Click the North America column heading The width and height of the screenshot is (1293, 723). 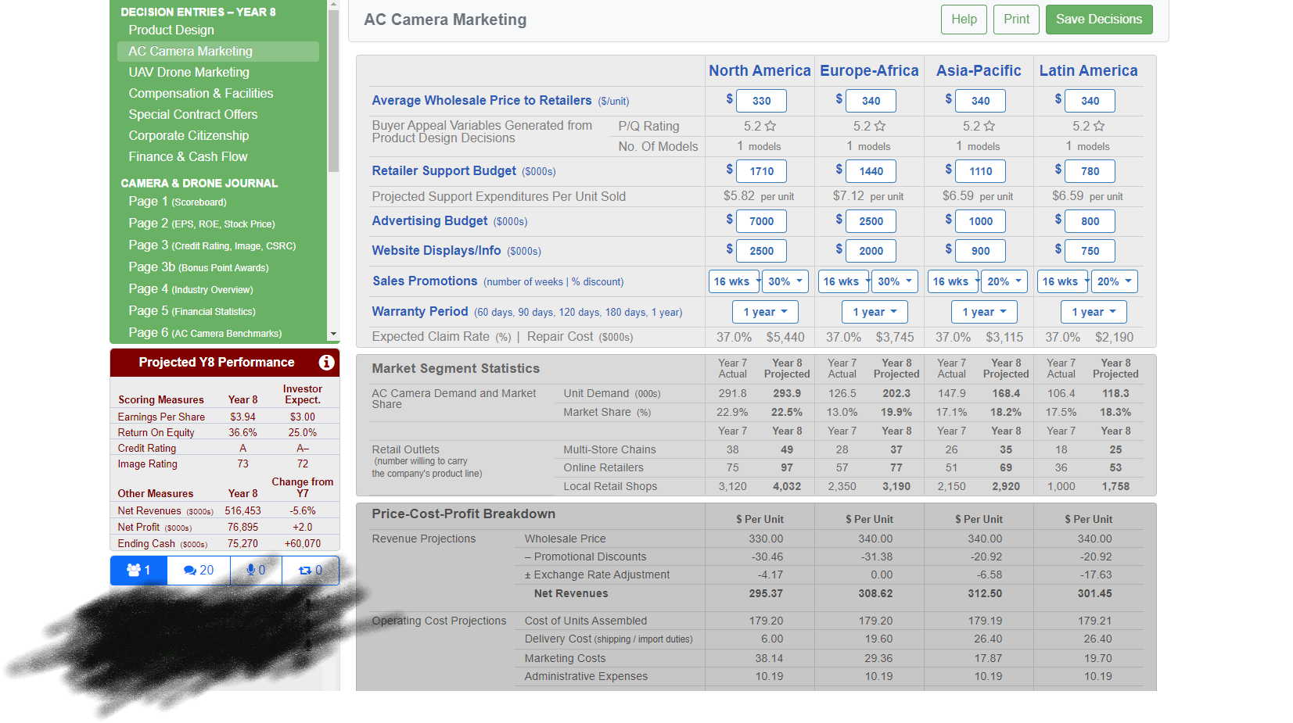pos(760,71)
